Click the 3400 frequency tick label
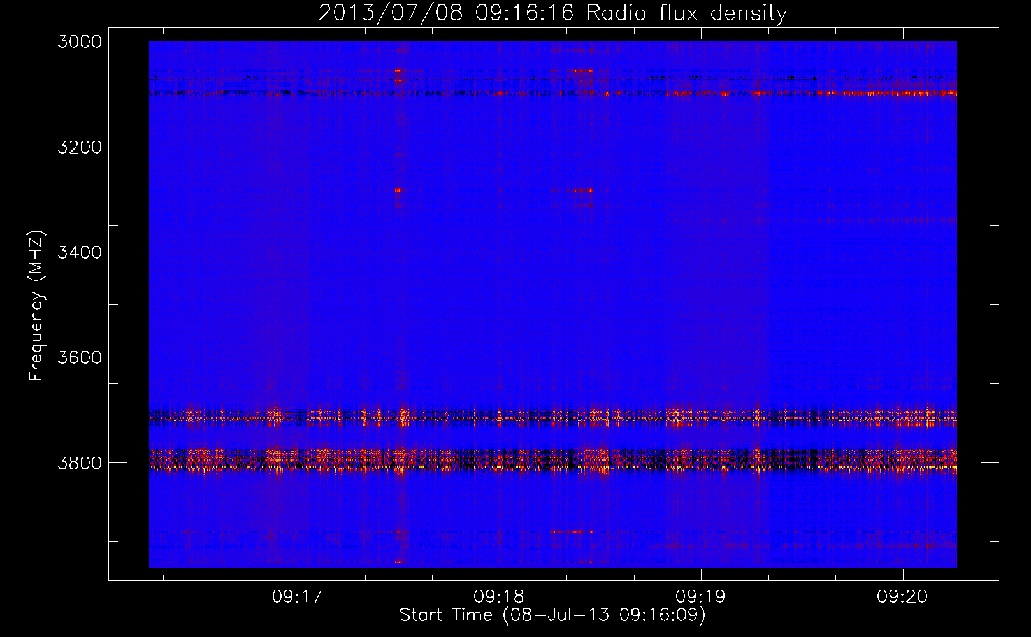This screenshot has width=1031, height=637. pos(80,252)
